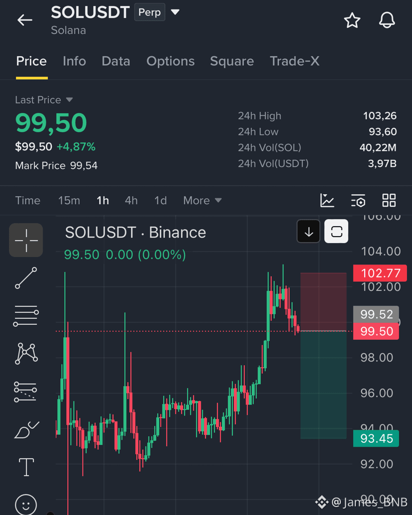
Task: Click the large 99,50 last price
Action: pos(51,123)
